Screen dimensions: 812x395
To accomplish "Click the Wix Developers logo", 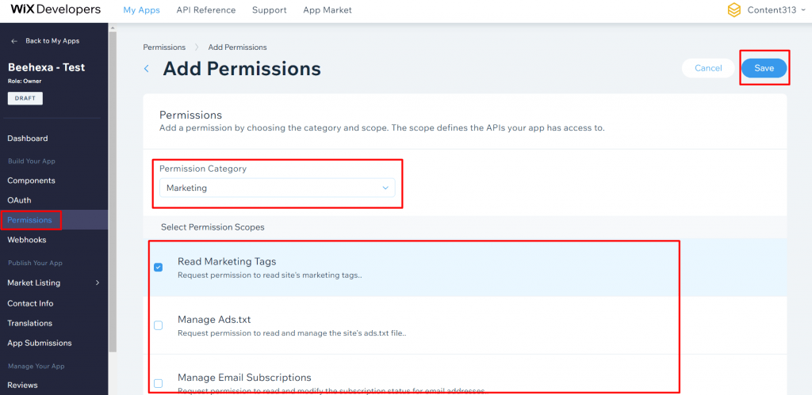I will (56, 10).
